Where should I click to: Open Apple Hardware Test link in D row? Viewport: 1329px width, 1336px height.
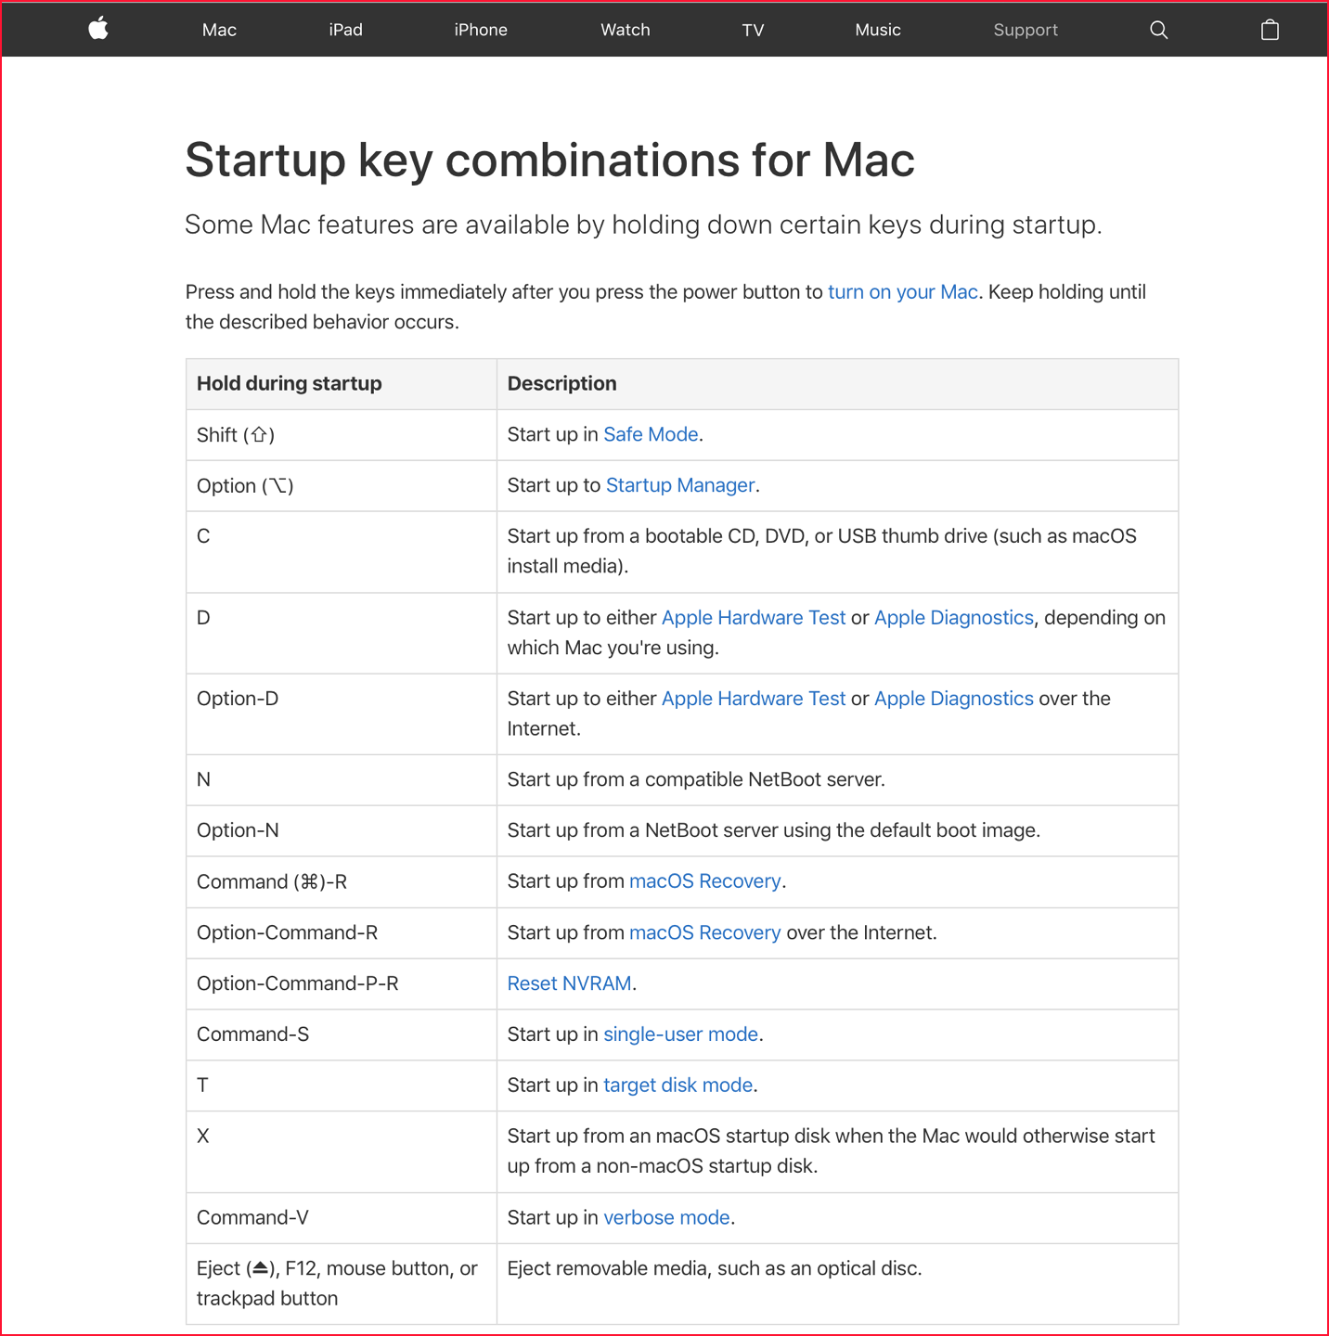(754, 617)
